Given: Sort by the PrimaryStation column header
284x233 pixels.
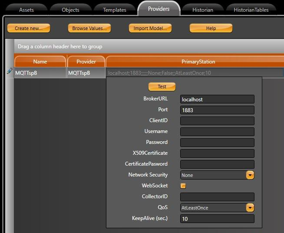Looking at the screenshot, I should click(x=198, y=62).
